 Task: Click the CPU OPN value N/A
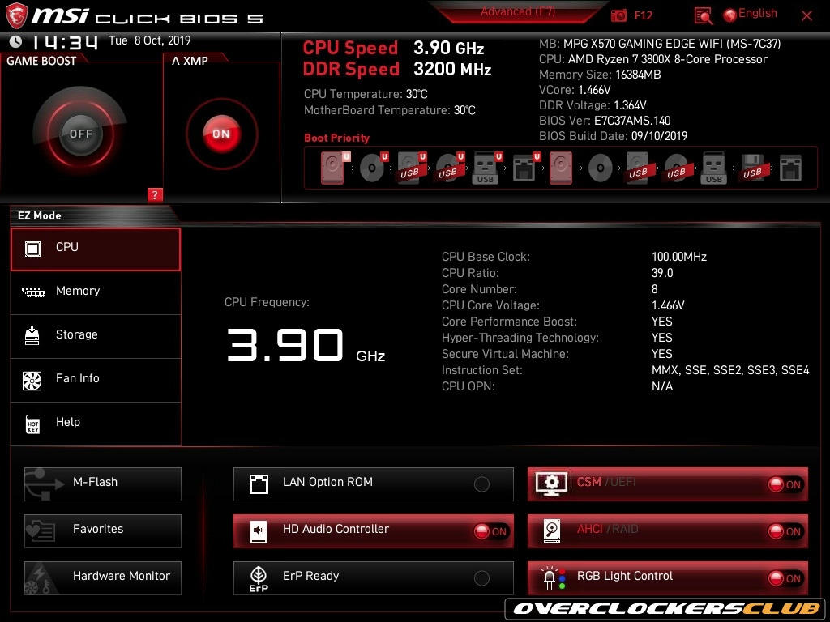662,386
